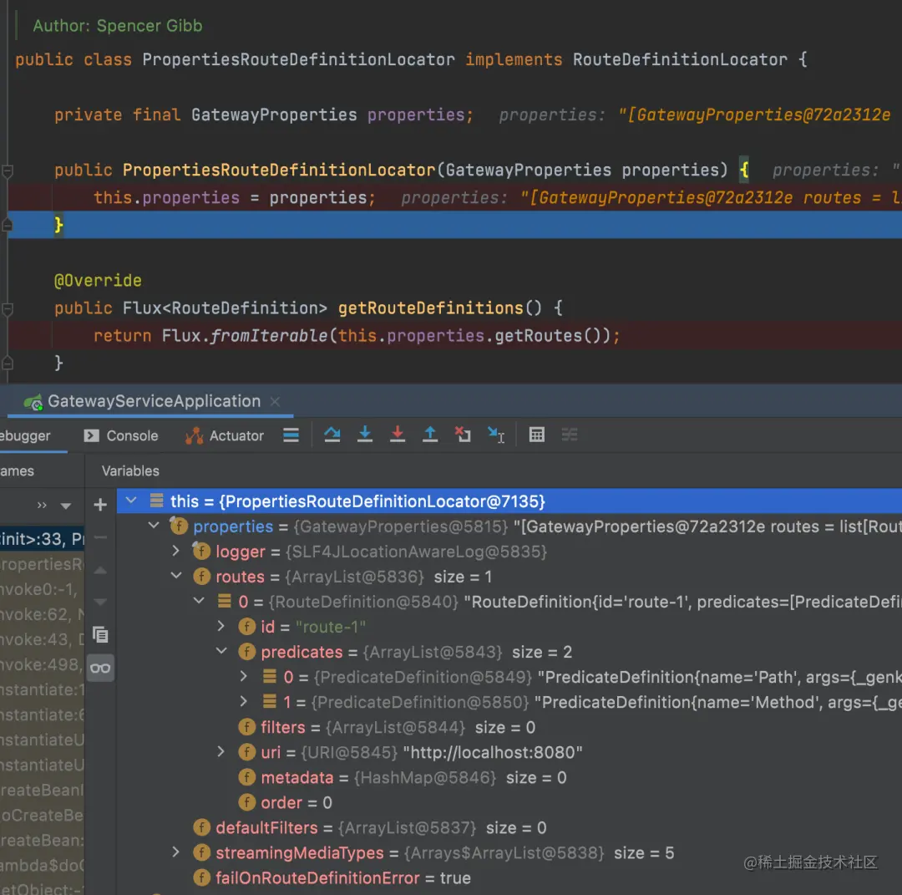The image size is (902, 895).
Task: Collapse the properties field node
Action: click(154, 526)
